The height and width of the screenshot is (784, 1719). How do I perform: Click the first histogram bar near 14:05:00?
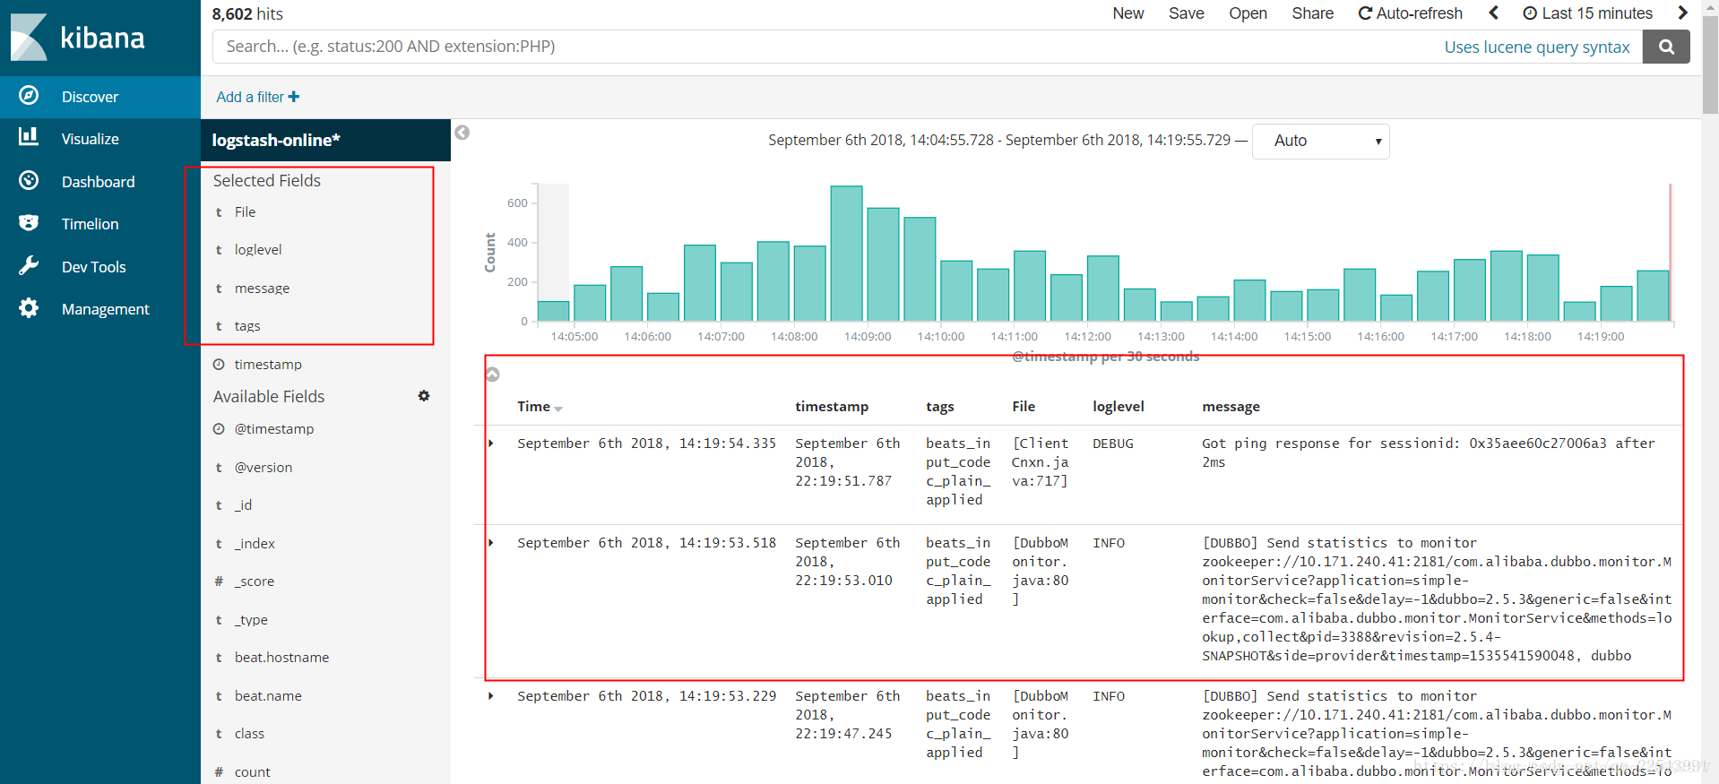(553, 311)
